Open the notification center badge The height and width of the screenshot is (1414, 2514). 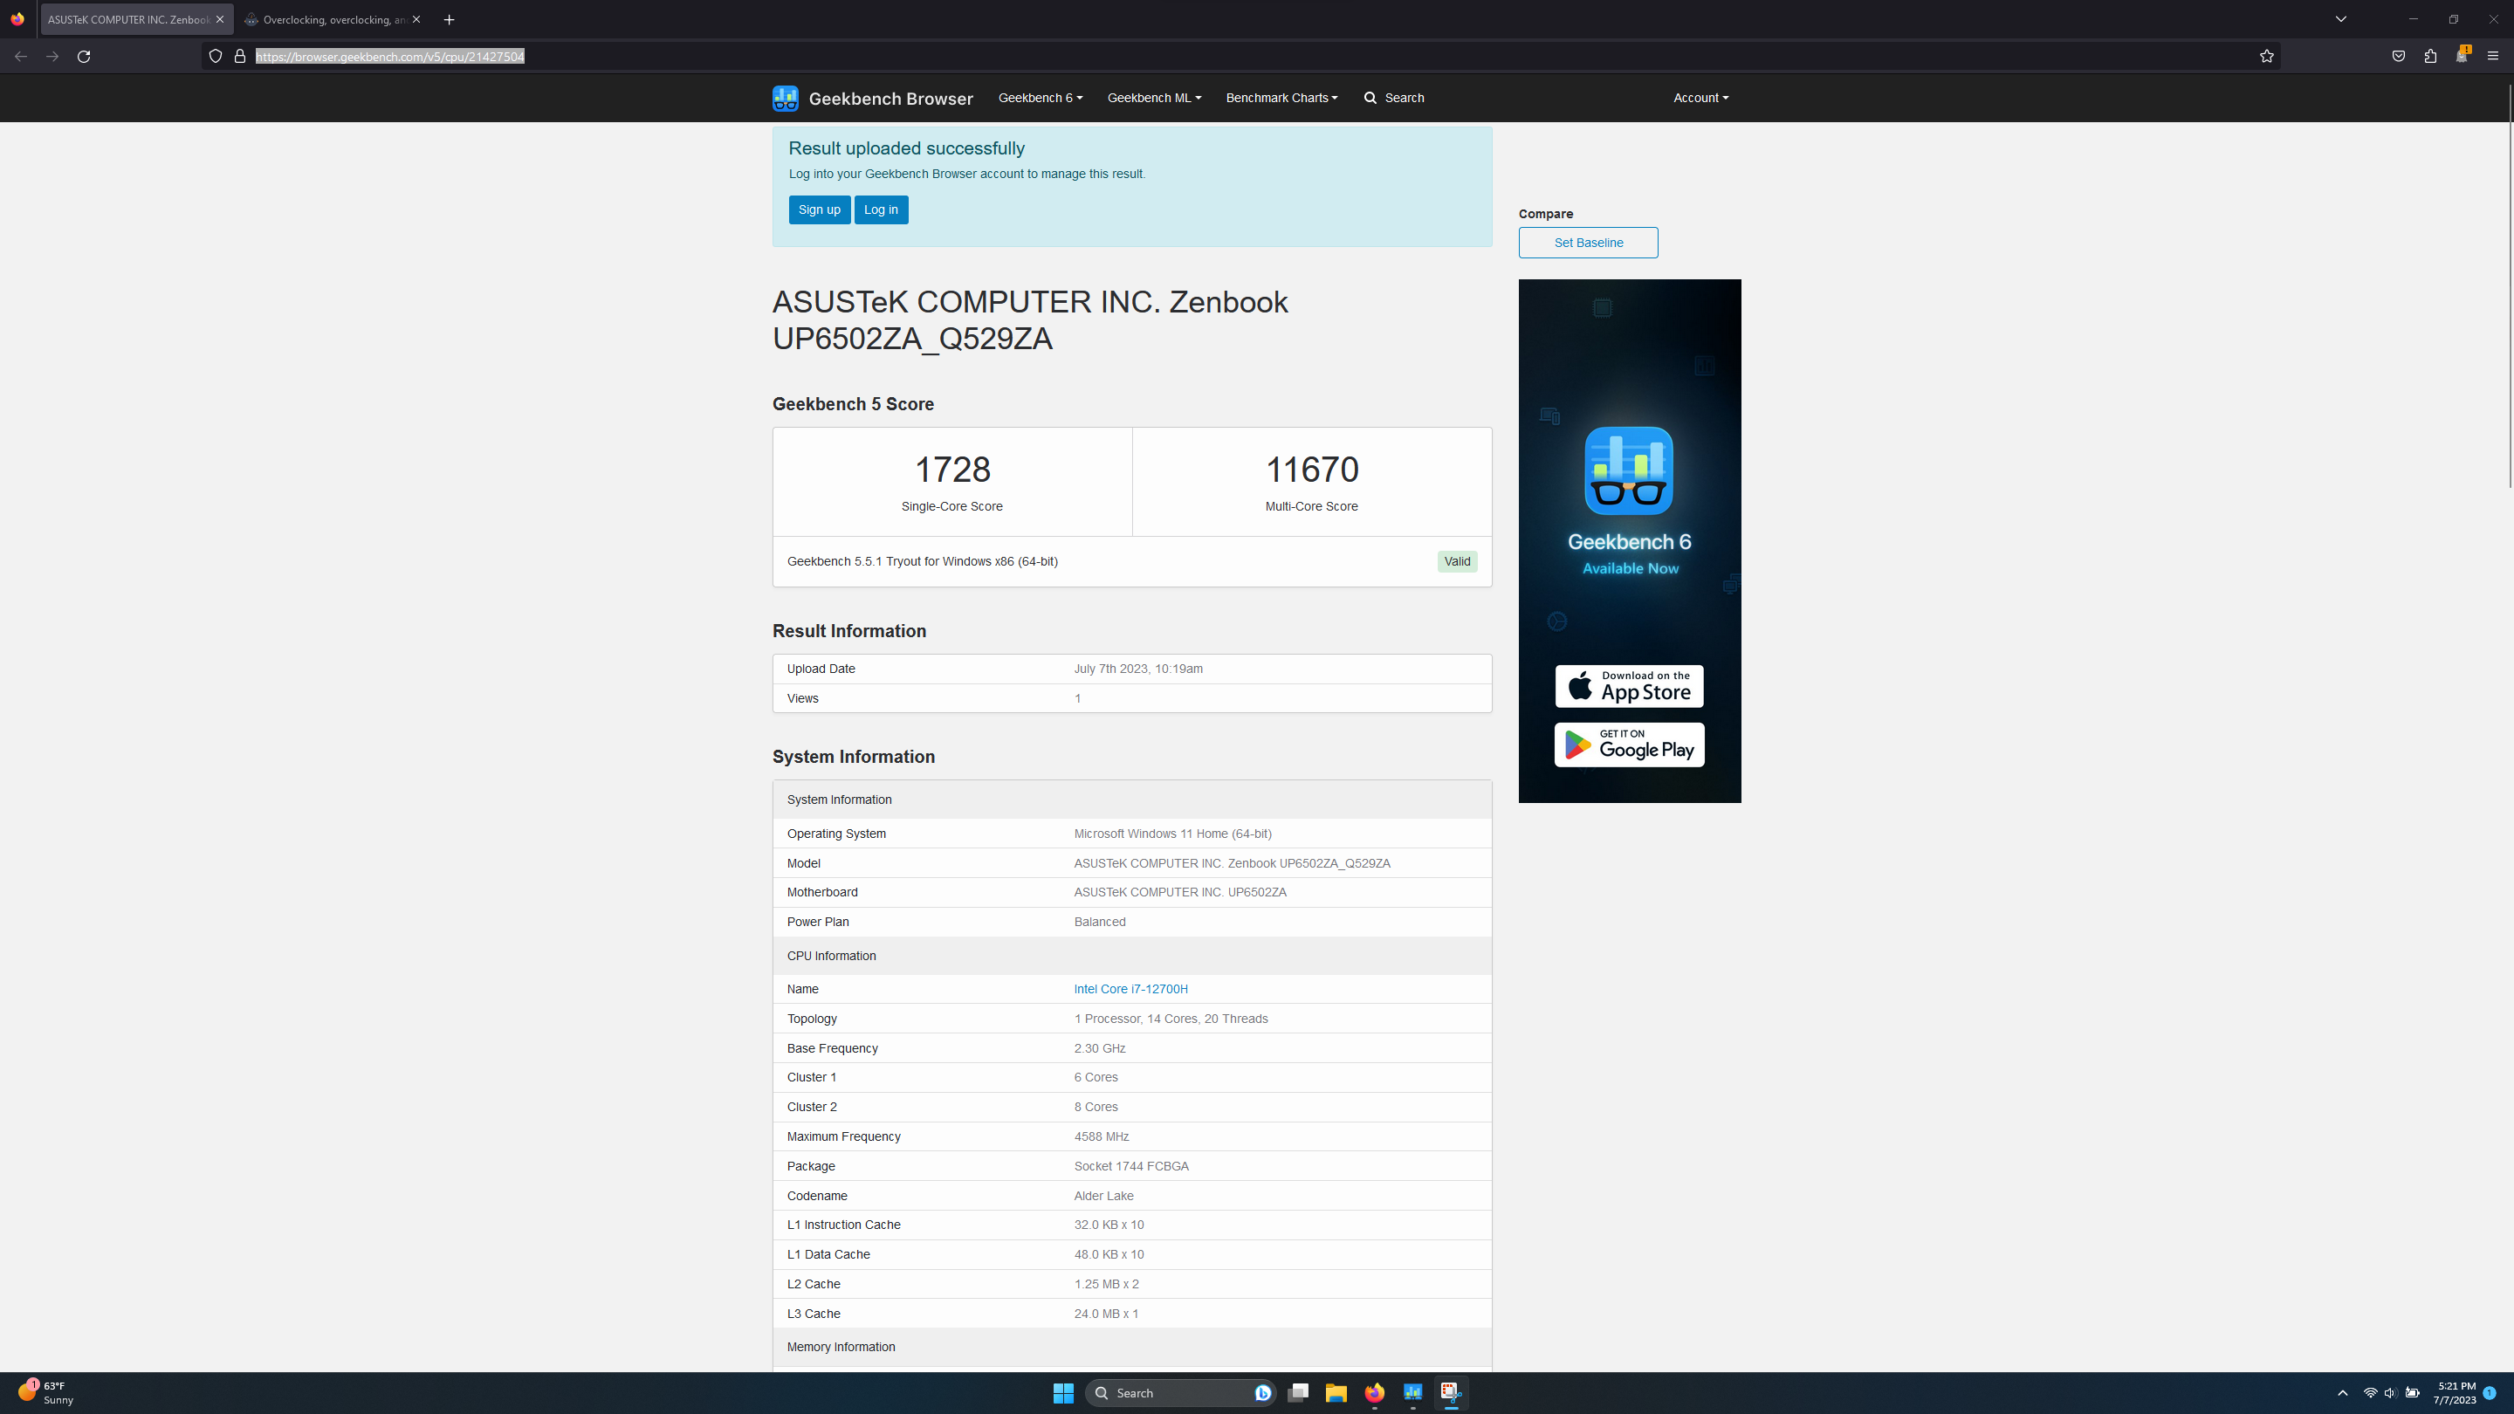pos(2490,1394)
